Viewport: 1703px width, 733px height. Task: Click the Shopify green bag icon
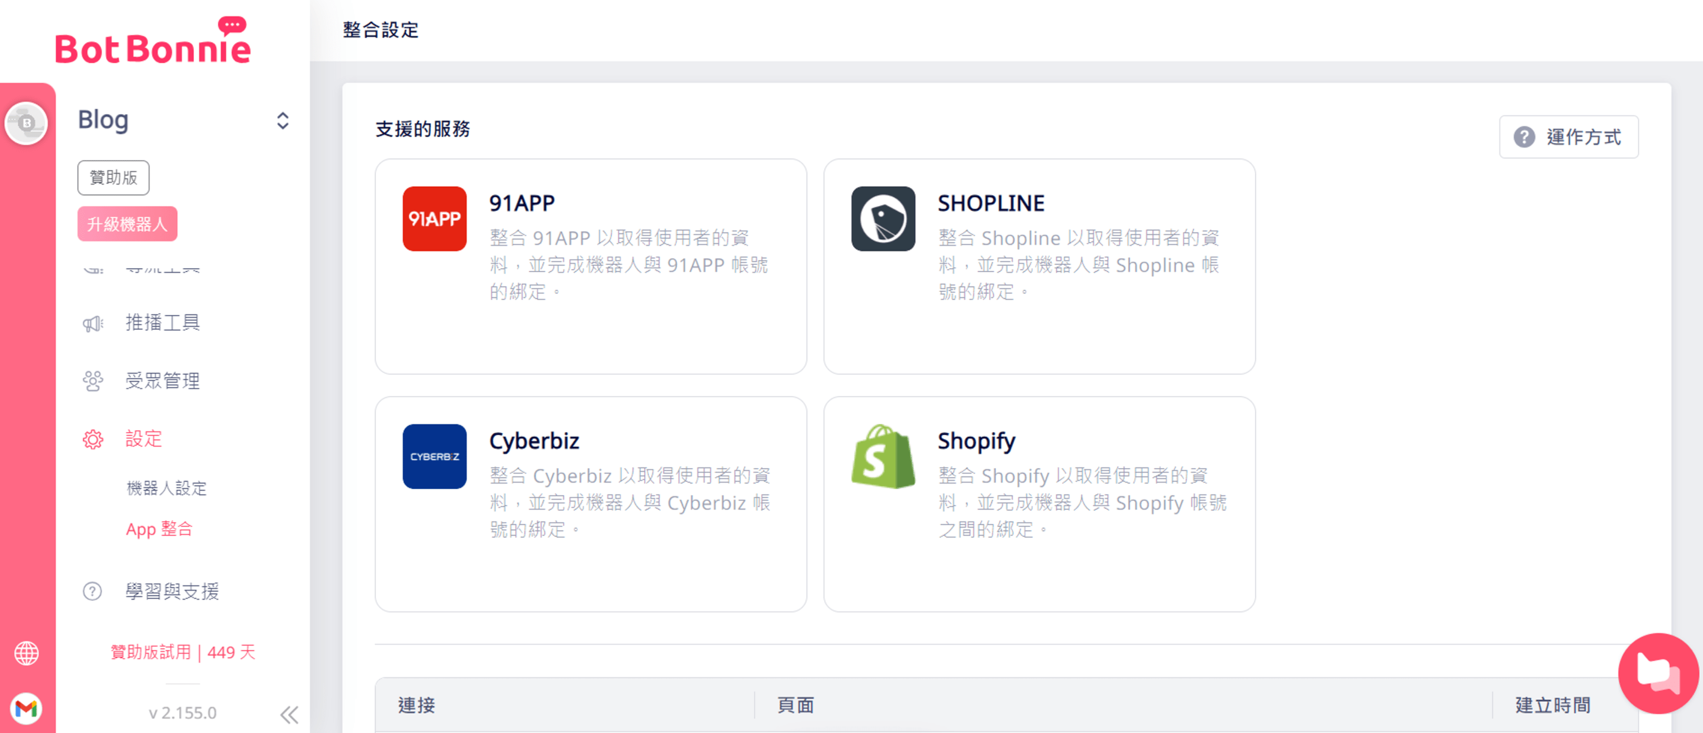pyautogui.click(x=883, y=456)
